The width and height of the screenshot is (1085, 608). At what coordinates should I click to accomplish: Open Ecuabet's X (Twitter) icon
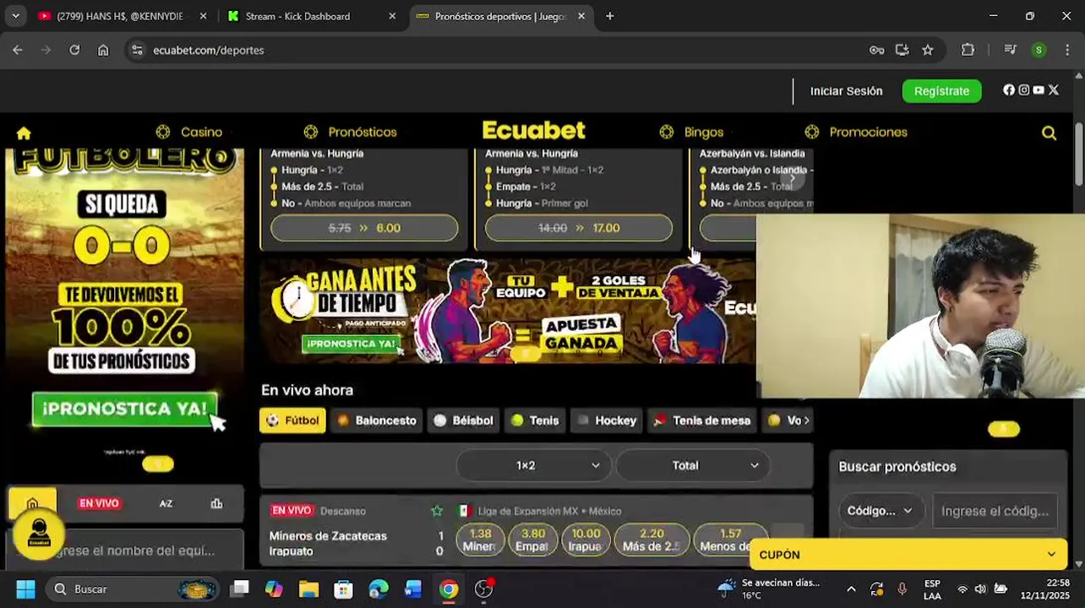tap(1054, 90)
